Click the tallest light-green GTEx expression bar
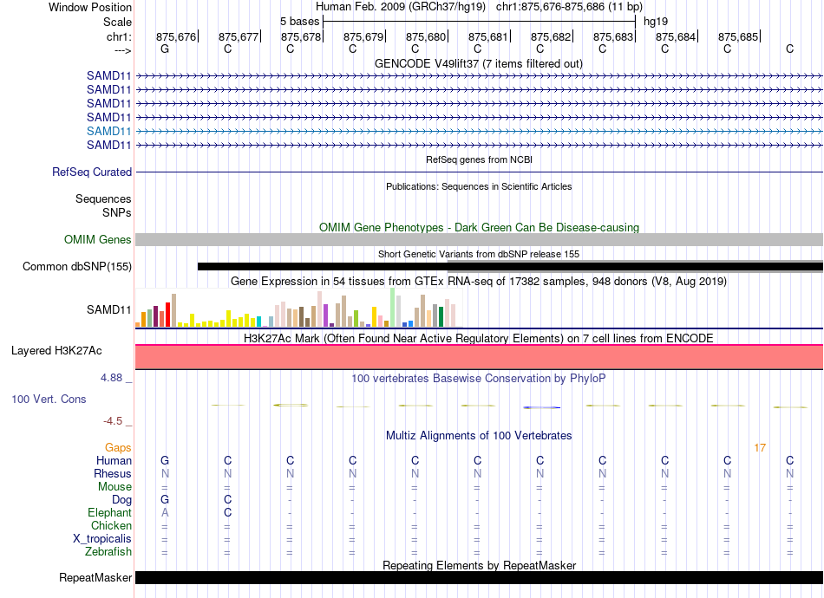This screenshot has width=824, height=598. point(393,307)
